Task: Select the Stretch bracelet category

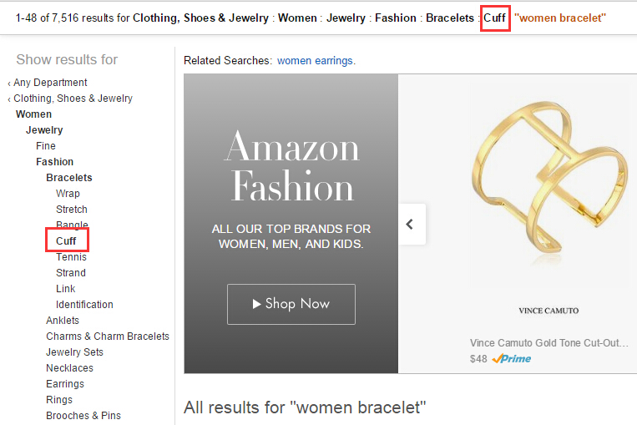Action: (72, 210)
